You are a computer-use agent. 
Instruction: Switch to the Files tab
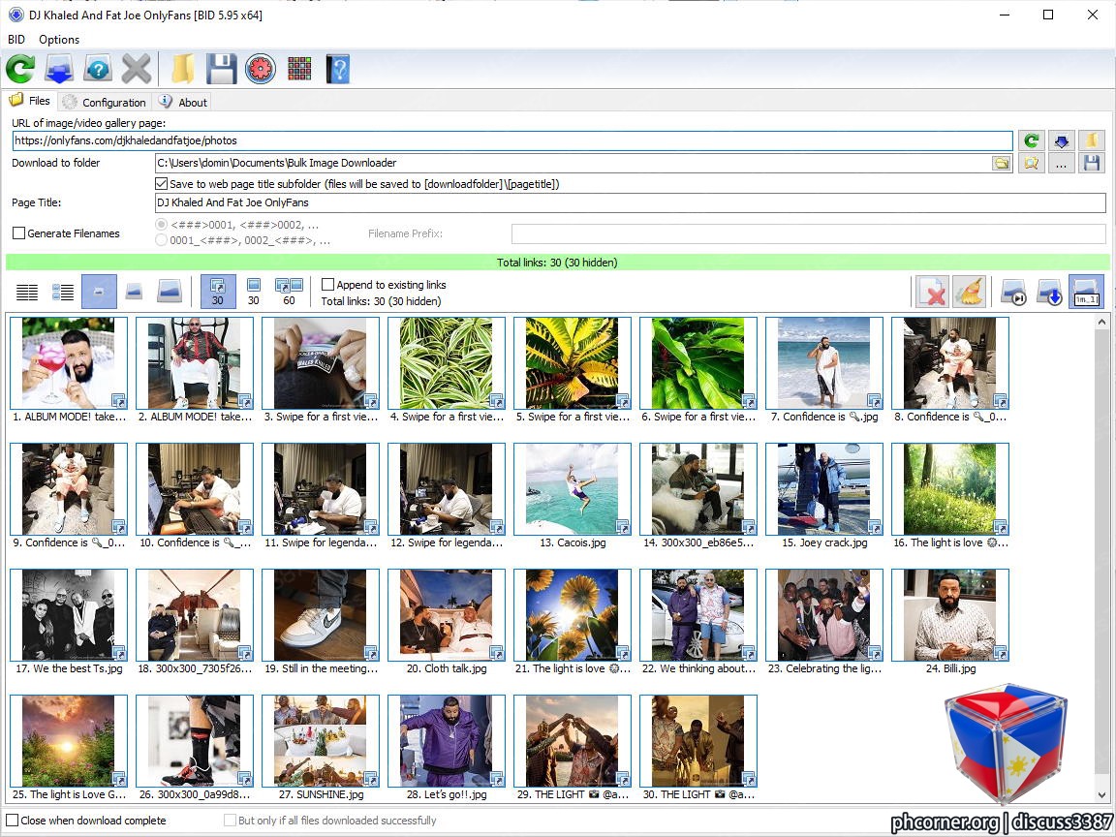click(x=30, y=101)
